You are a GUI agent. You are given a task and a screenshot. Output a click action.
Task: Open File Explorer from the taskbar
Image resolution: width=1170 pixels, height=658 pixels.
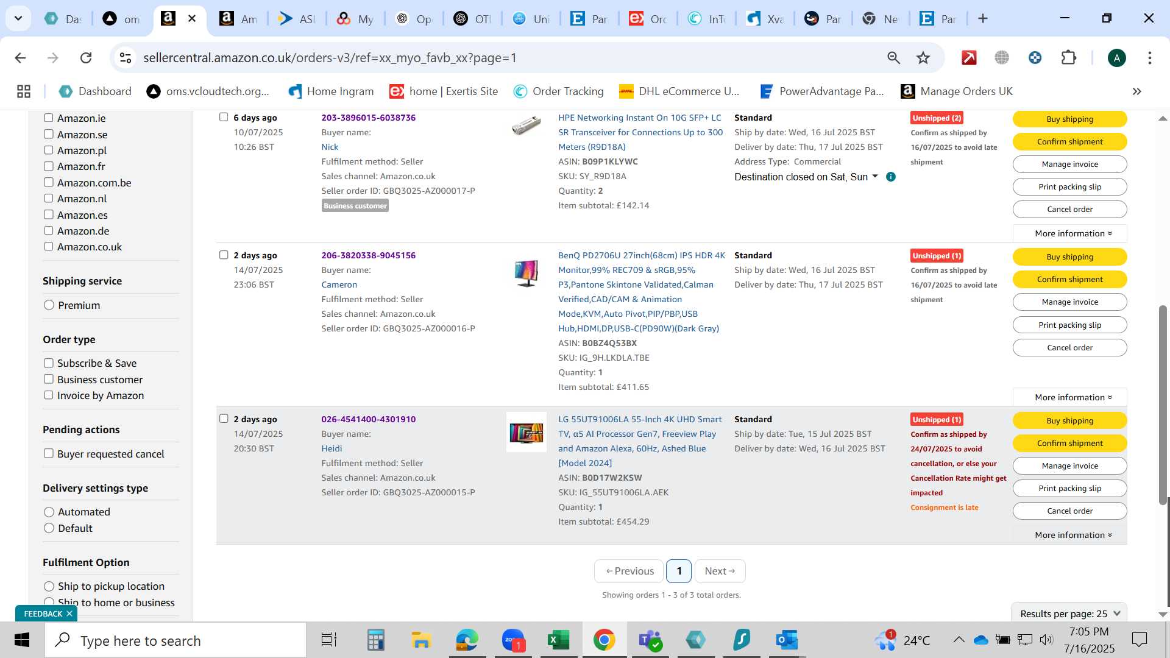421,640
